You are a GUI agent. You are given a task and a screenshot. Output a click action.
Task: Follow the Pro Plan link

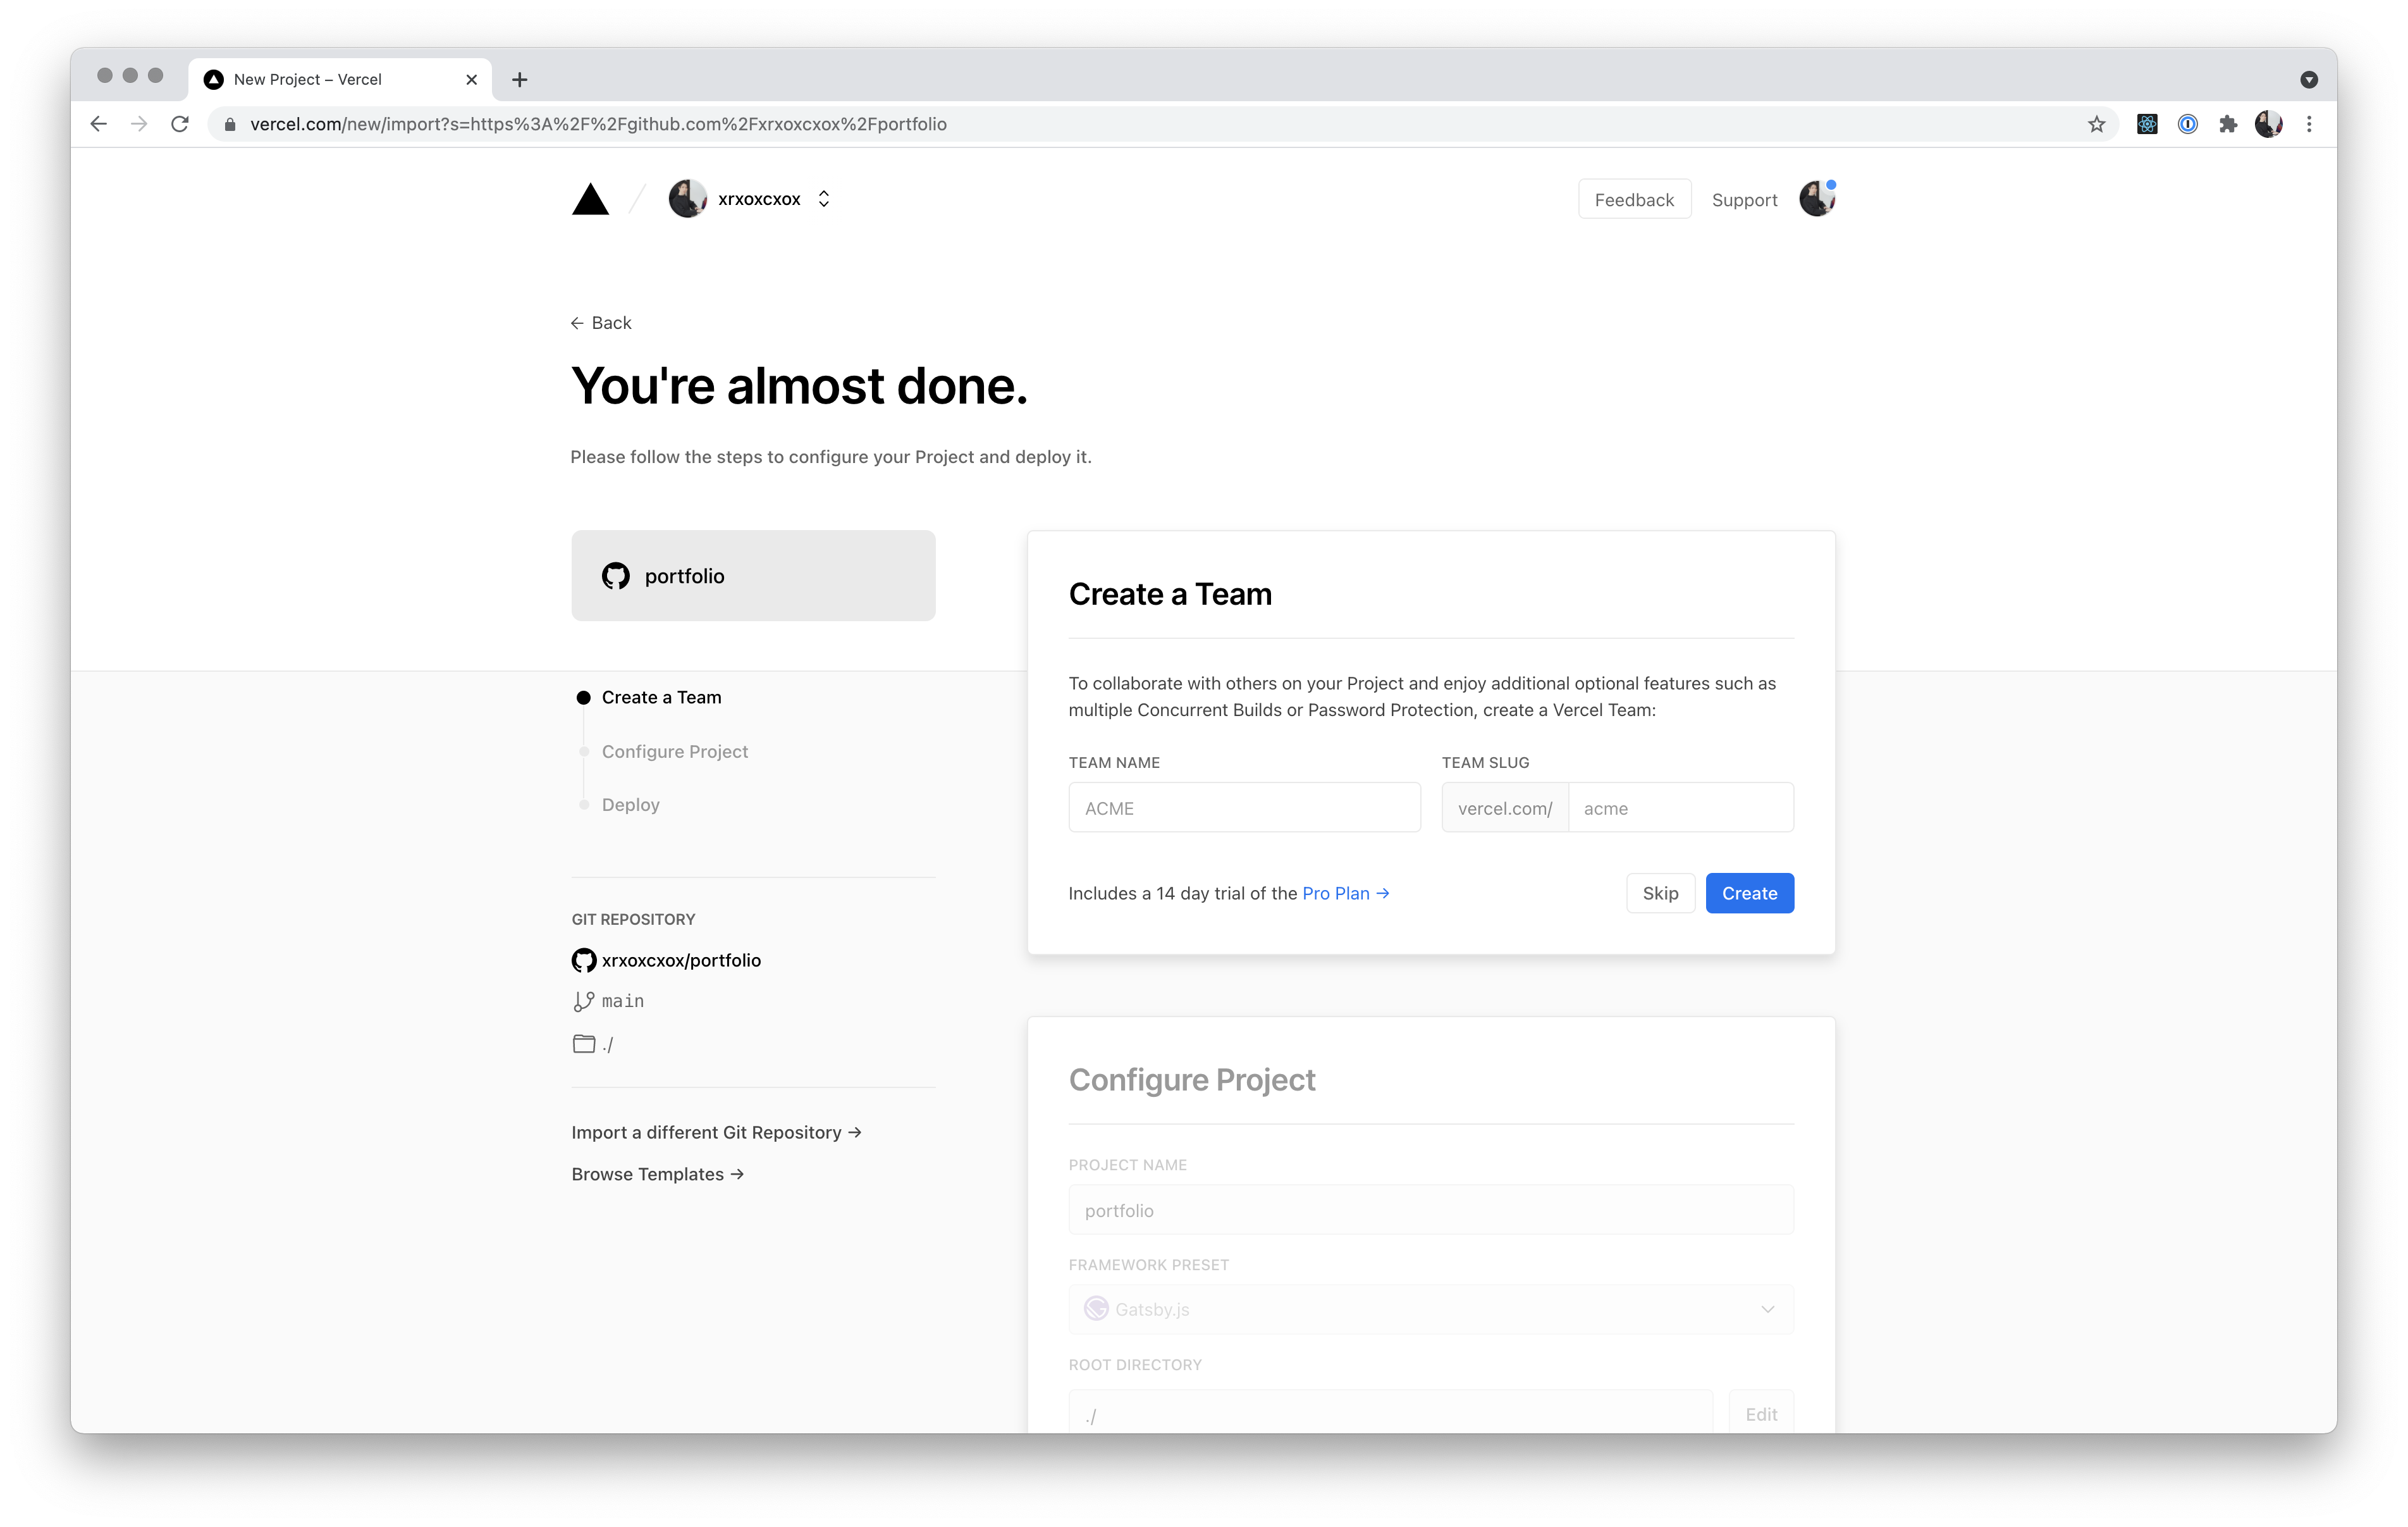[1345, 894]
